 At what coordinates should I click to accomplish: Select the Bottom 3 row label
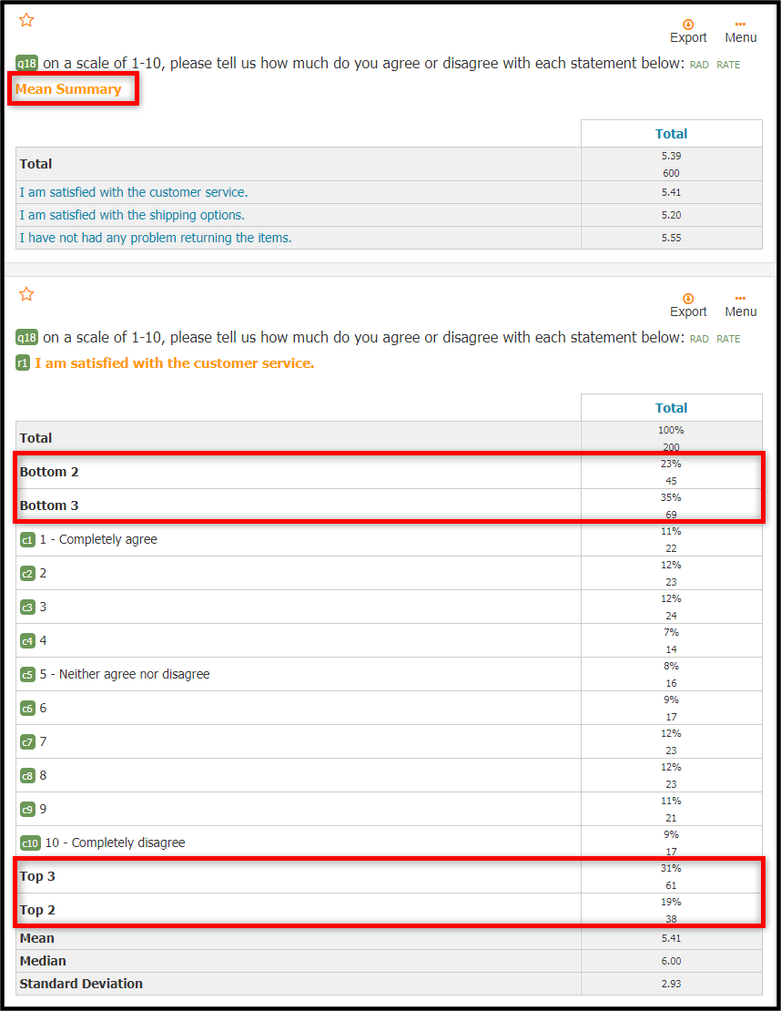click(x=49, y=505)
